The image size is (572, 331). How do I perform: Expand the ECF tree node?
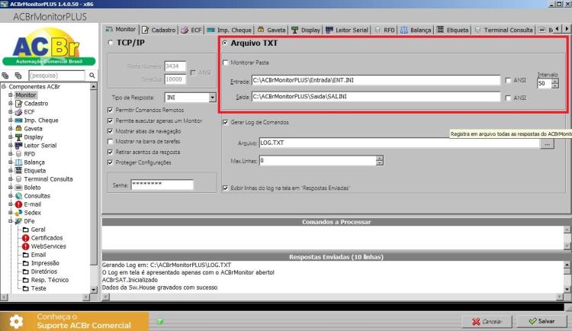click(x=11, y=112)
